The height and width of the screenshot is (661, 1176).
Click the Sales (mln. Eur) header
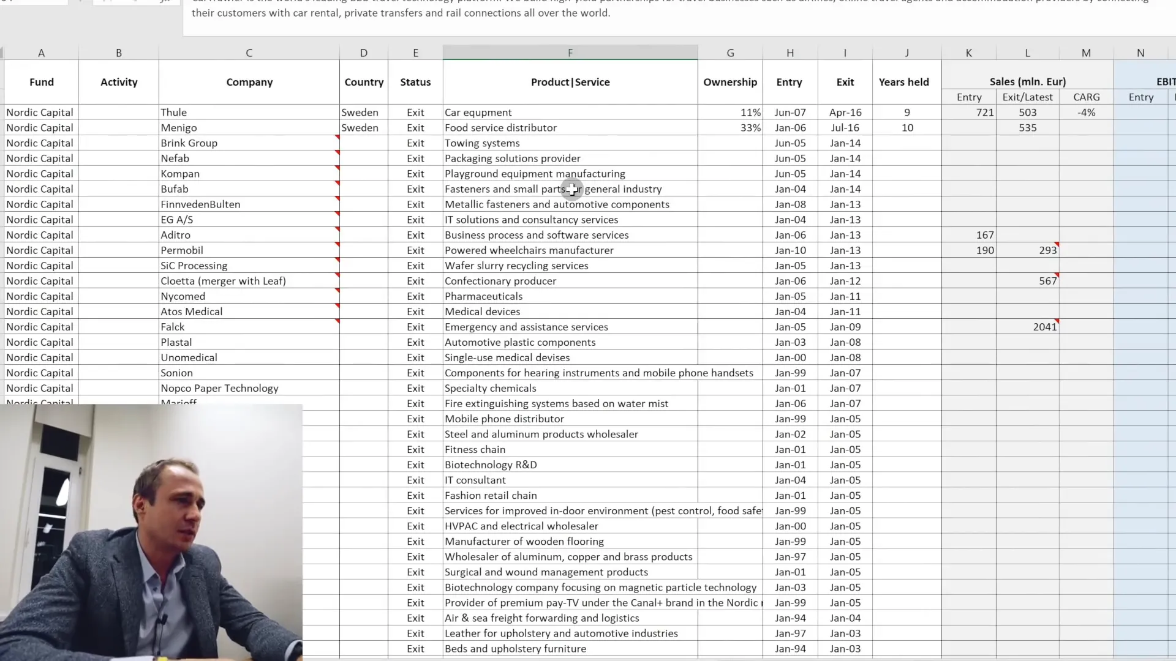click(1028, 81)
